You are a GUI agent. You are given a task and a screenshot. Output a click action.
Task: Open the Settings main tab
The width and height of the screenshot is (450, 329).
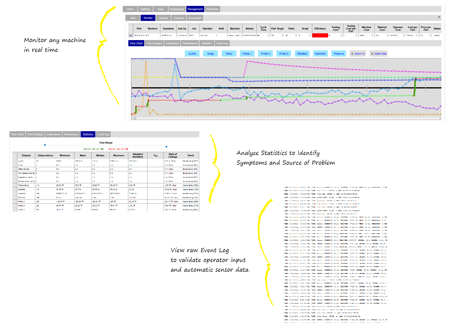145,9
